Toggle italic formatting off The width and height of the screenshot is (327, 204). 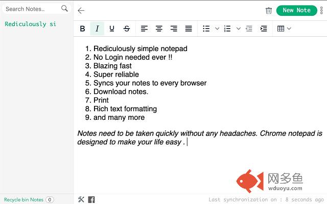click(97, 29)
